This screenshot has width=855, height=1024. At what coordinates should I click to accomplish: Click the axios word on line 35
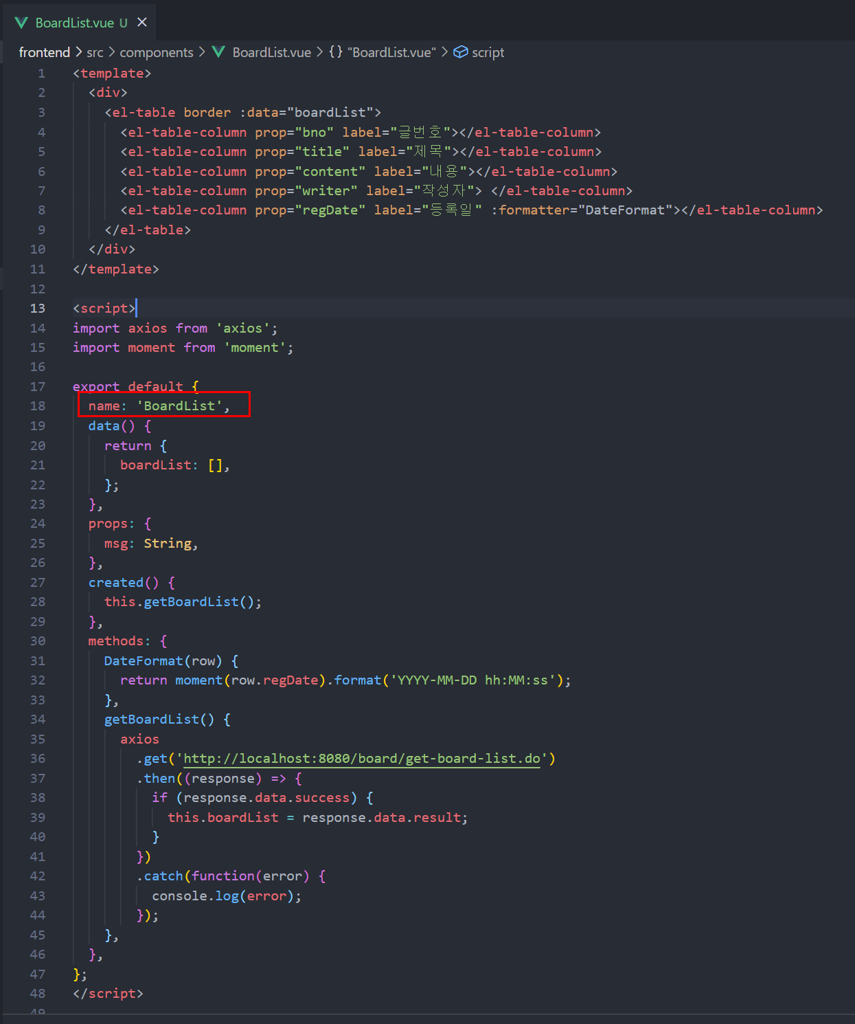click(139, 739)
